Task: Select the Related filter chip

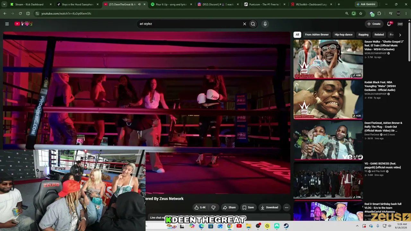Action: (x=379, y=35)
